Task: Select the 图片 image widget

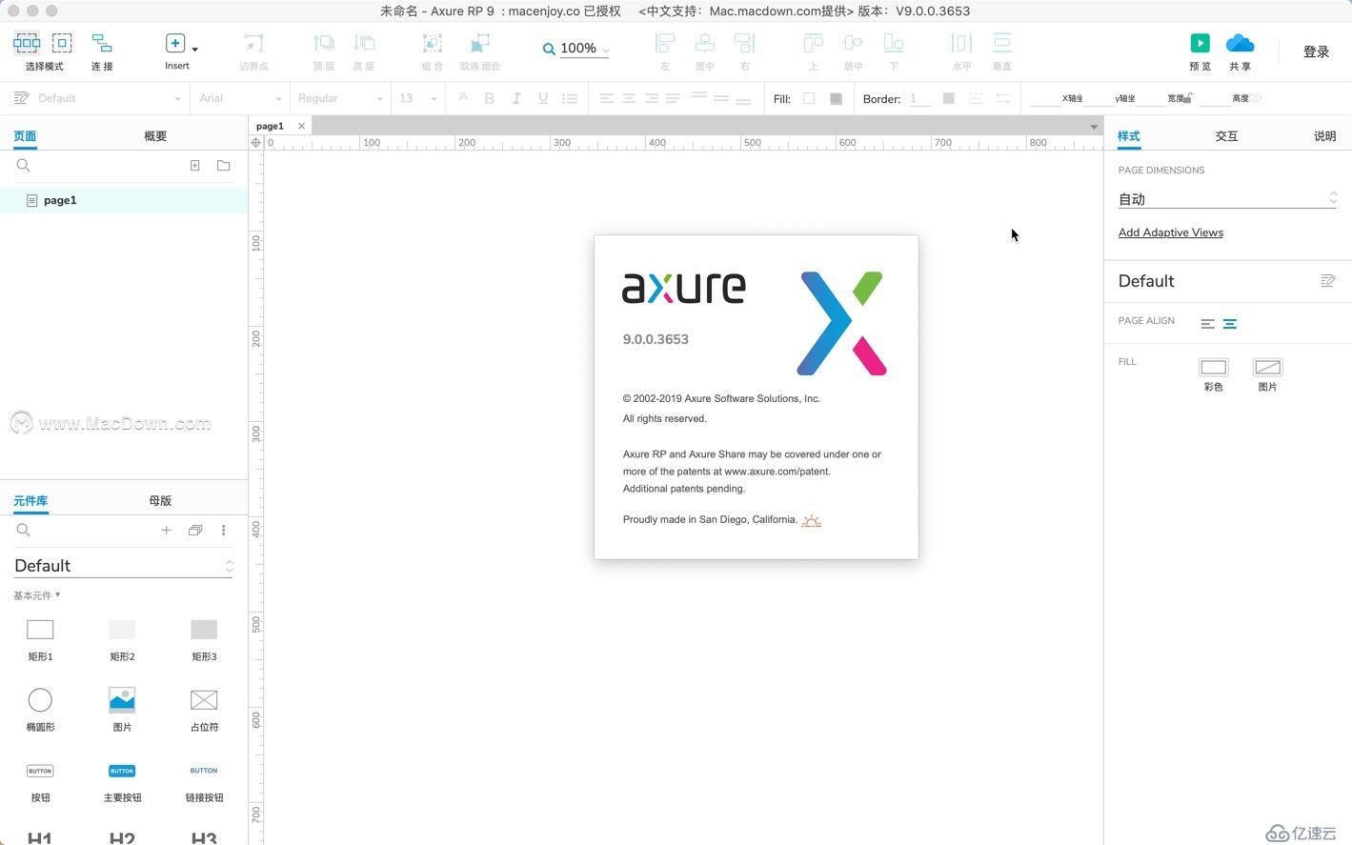Action: point(122,710)
